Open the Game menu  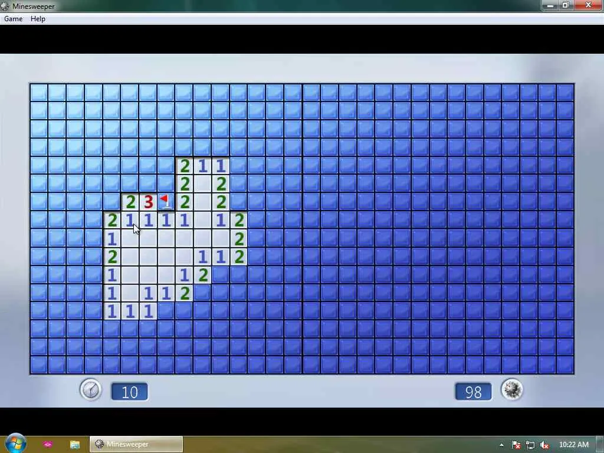click(x=13, y=19)
